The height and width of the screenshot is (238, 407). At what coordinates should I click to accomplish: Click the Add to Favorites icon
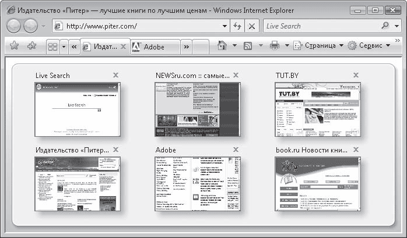point(31,46)
